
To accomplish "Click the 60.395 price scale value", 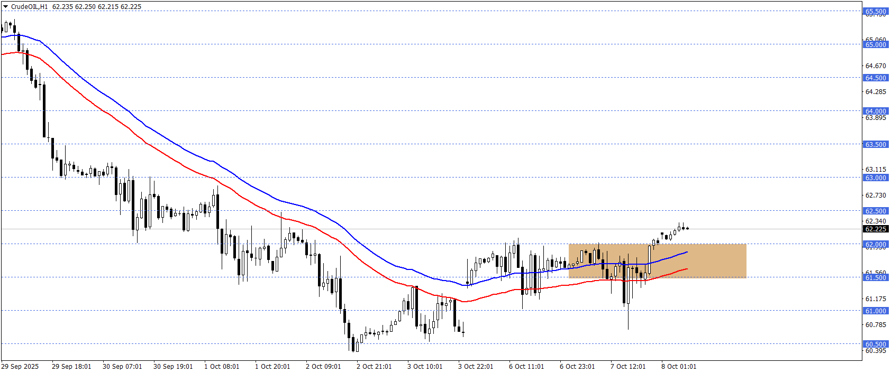I will (x=876, y=351).
